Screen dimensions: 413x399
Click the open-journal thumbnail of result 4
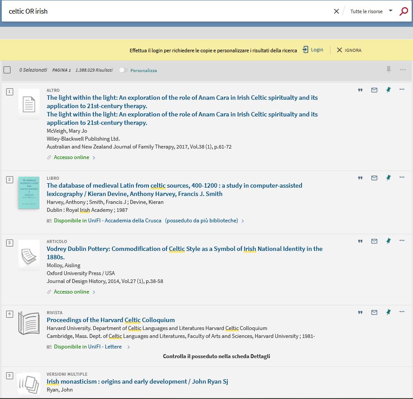[29, 323]
